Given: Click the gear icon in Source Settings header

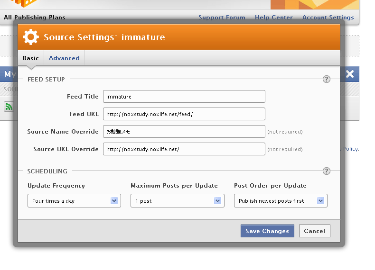Looking at the screenshot, I should pyautogui.click(x=30, y=37).
